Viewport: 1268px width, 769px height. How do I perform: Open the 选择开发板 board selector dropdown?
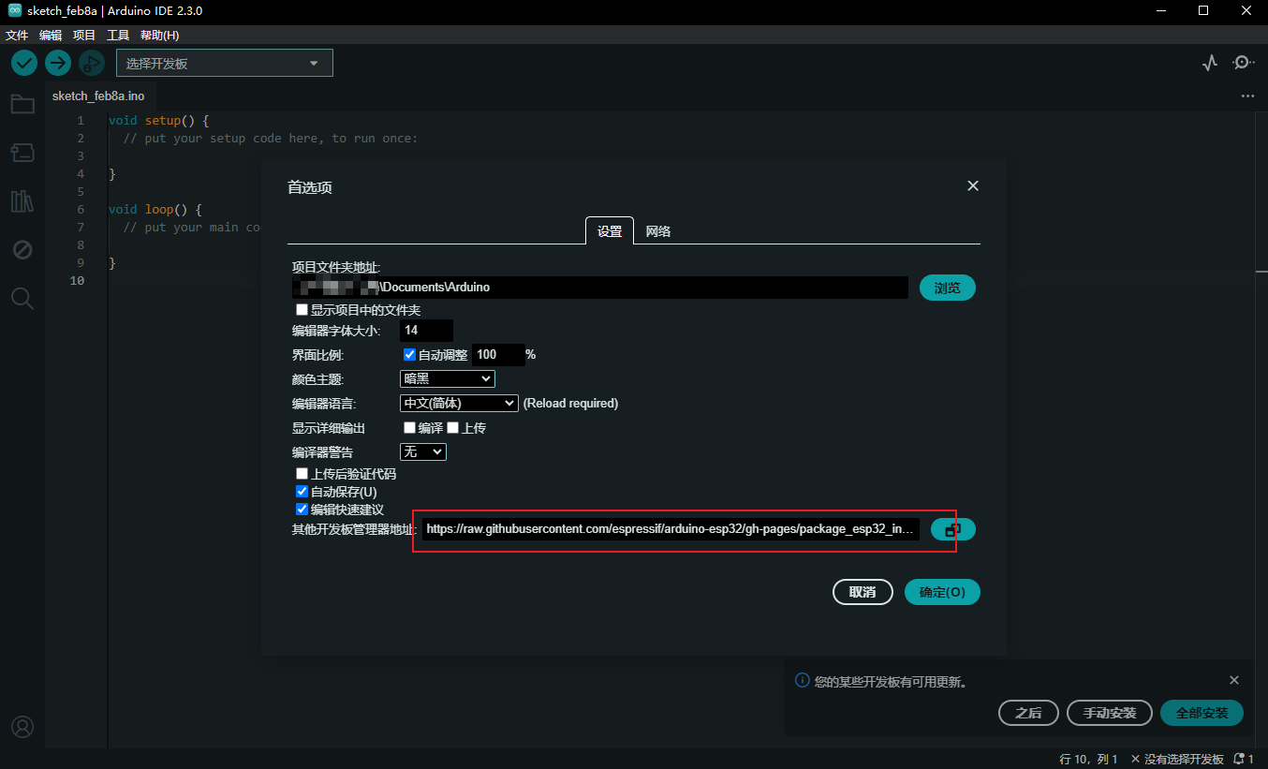point(225,64)
